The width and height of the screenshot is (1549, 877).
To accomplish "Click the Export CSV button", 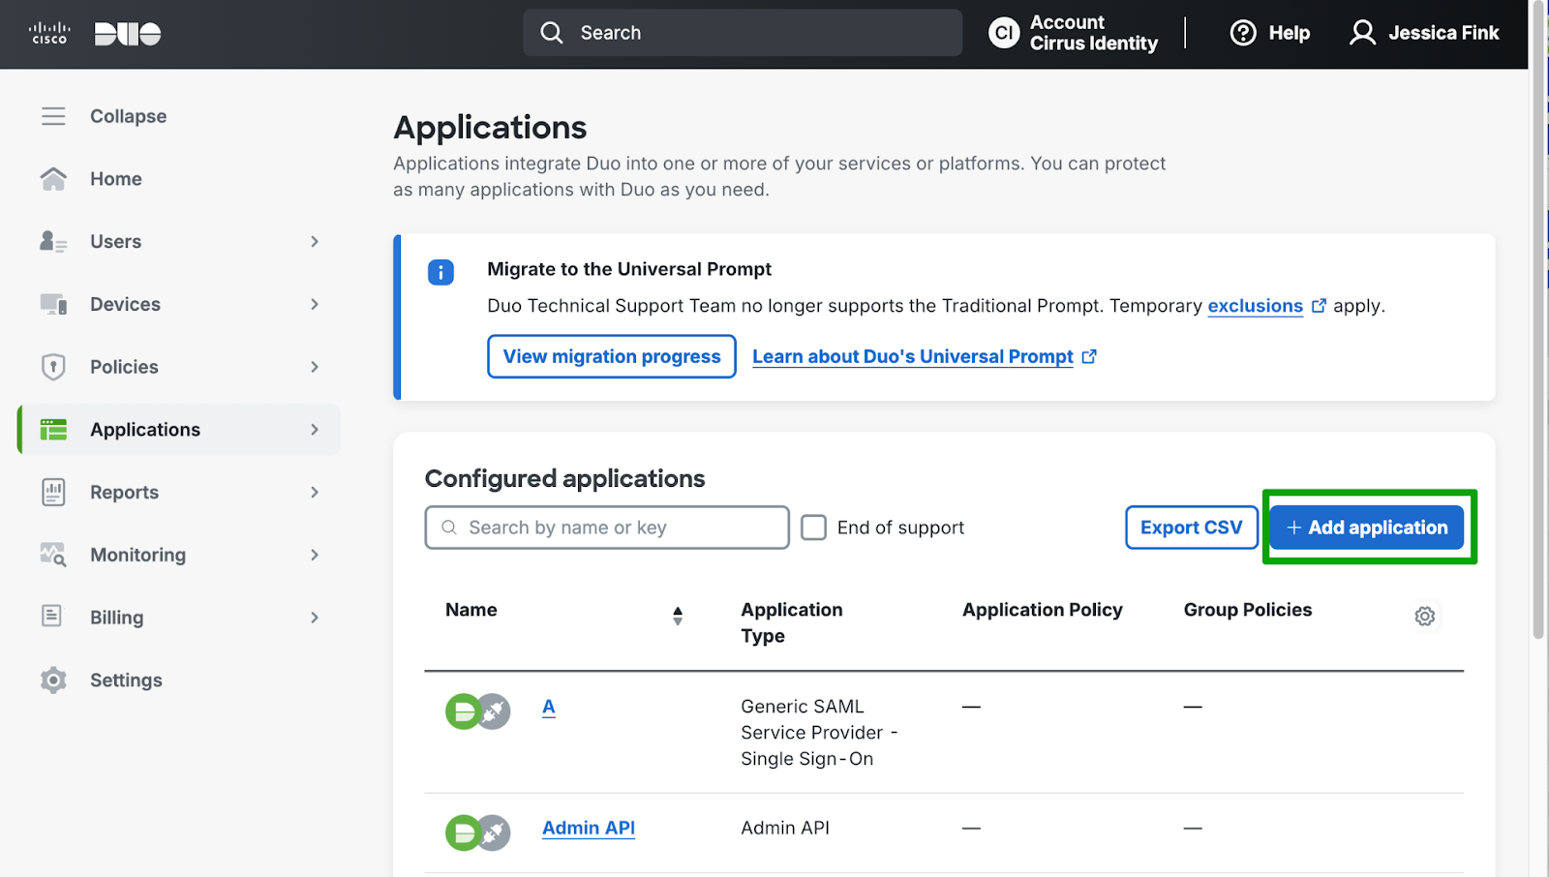I will click(1191, 528).
